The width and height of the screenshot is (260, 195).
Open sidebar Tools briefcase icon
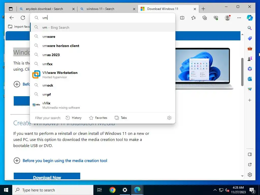(x=250, y=48)
